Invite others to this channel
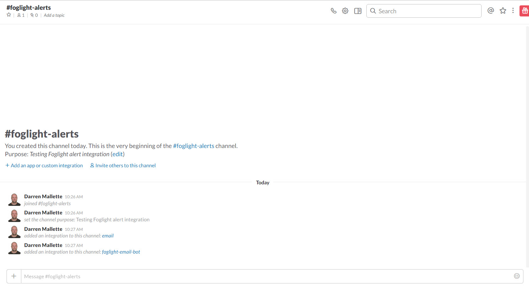The image size is (529, 289). pyautogui.click(x=123, y=165)
